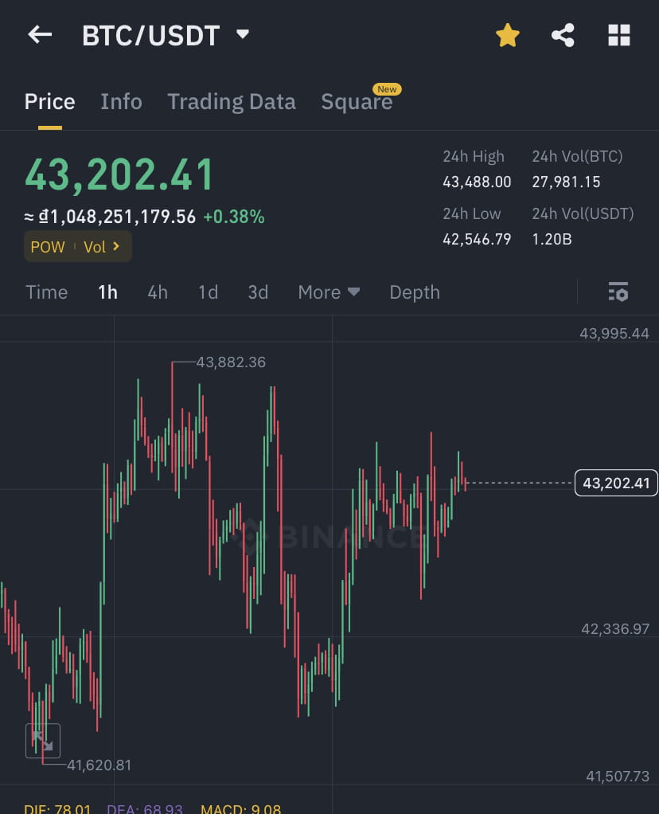The height and width of the screenshot is (814, 659).
Task: Enable the Time view for the chart
Action: [46, 292]
